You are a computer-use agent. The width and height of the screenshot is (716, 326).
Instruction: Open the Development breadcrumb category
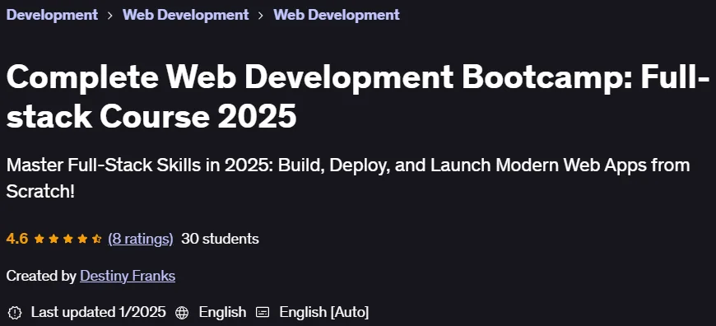click(52, 15)
